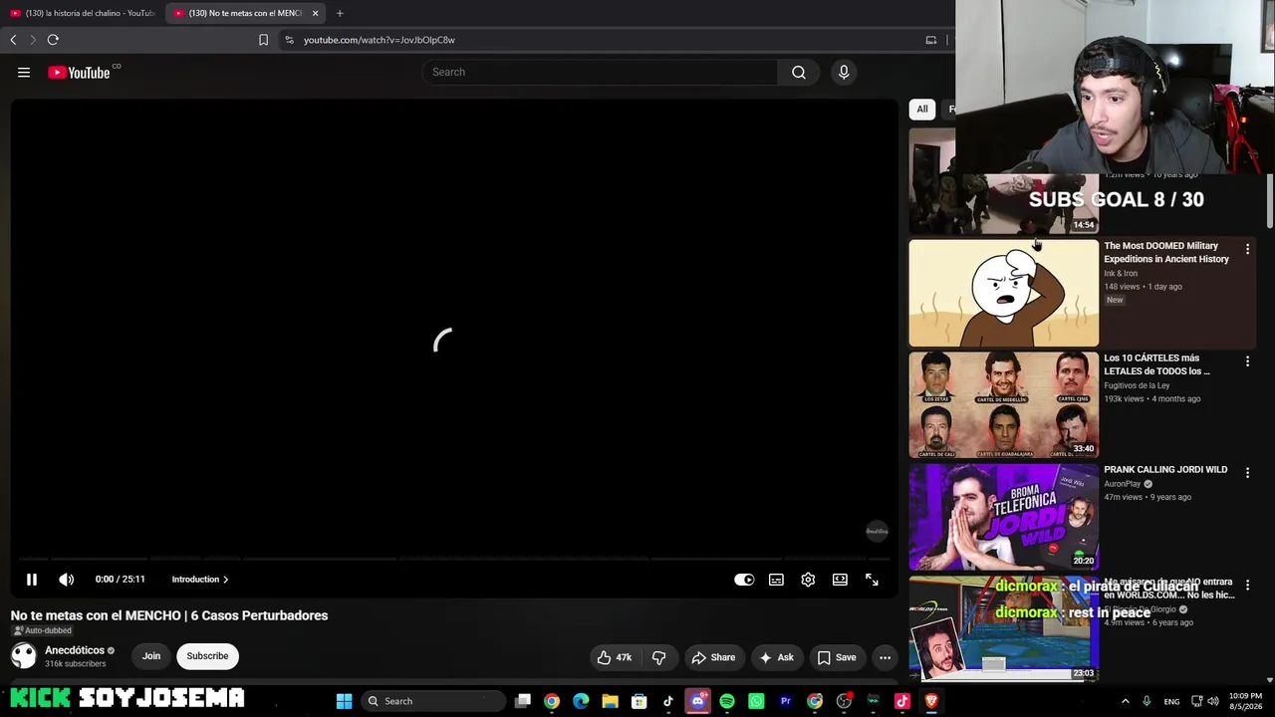Reload the current page
The height and width of the screenshot is (717, 1275).
[53, 40]
